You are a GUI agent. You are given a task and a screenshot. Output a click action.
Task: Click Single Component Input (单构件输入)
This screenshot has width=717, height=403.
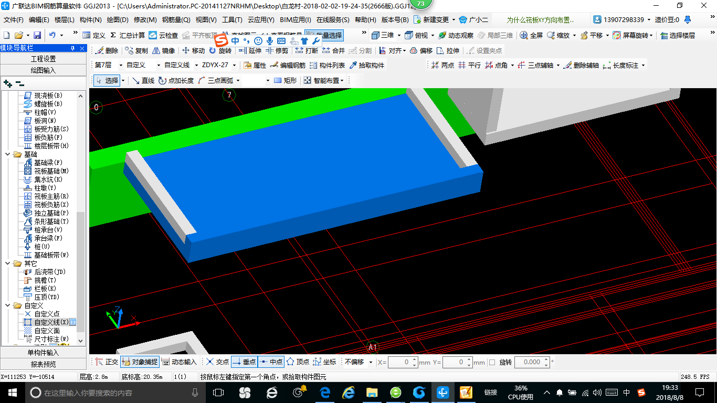click(x=43, y=353)
